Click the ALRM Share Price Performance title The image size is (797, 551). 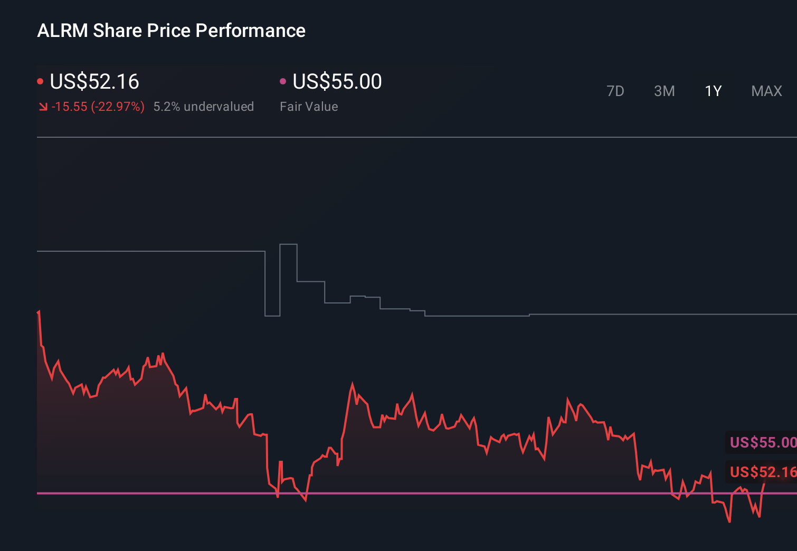pyautogui.click(x=171, y=31)
